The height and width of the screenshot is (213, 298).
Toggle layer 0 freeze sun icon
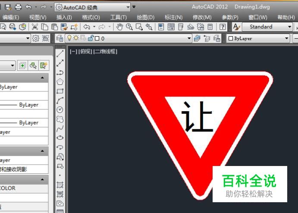point(76,38)
